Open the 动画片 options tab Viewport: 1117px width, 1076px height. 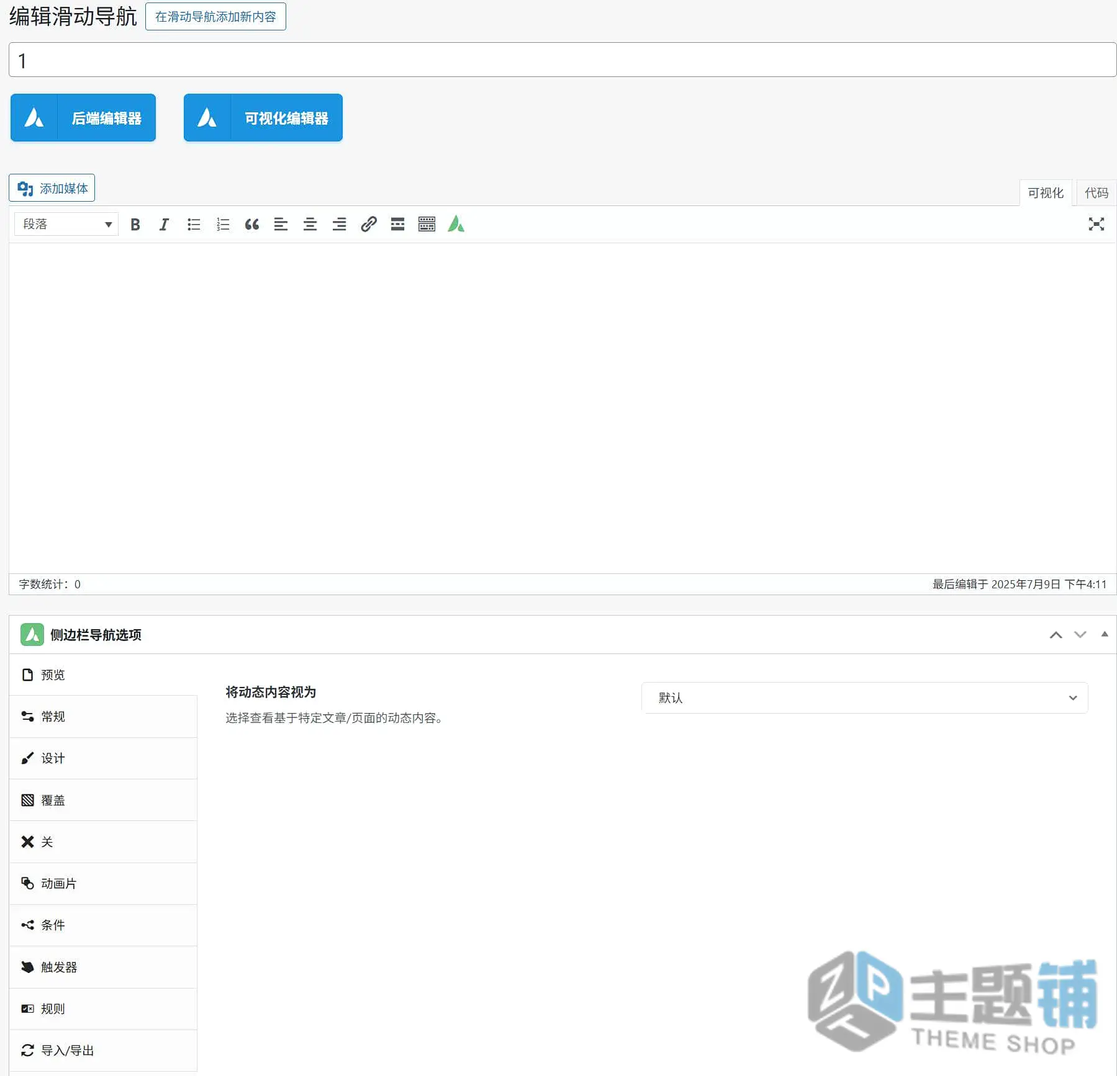pyautogui.click(x=103, y=884)
